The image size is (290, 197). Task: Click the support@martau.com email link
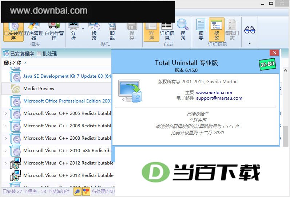click(219, 98)
